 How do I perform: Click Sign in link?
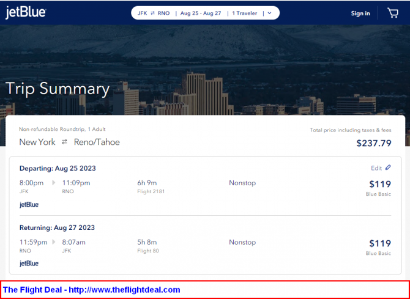(360, 13)
